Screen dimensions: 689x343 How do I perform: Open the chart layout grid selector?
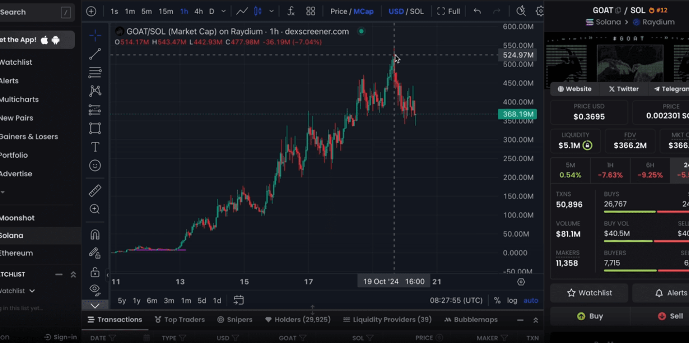pos(311,11)
